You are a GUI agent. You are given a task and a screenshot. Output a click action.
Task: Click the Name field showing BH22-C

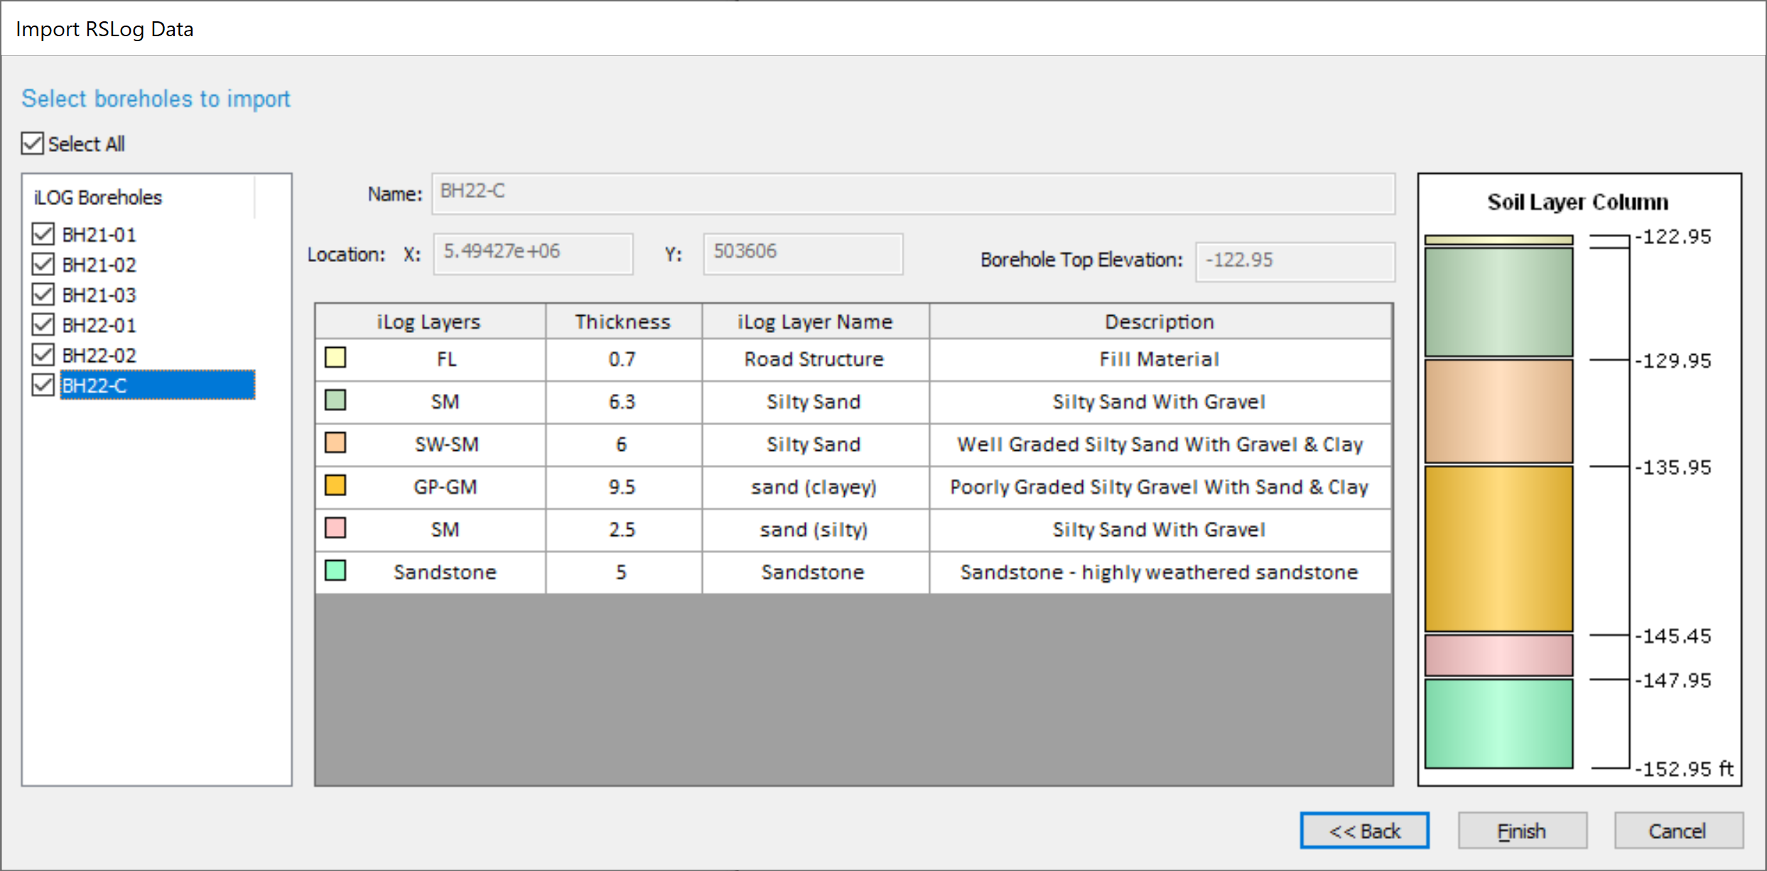913,193
